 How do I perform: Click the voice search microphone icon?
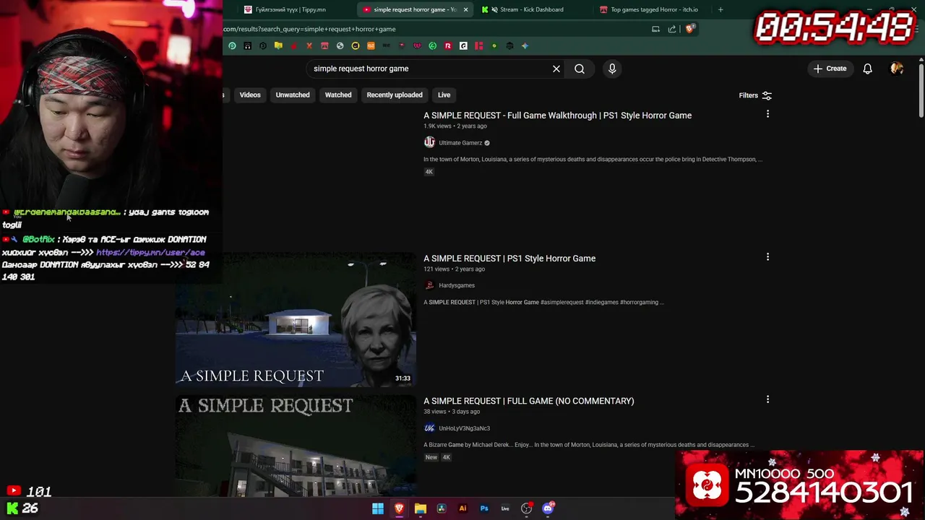(612, 69)
